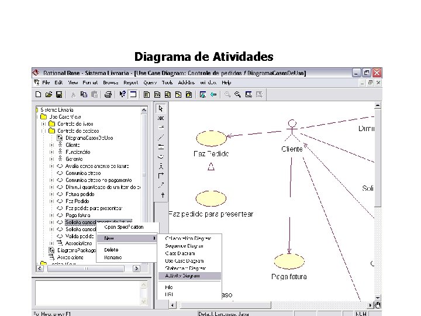421x316 pixels.
Task: Expand the Paga fatura tree node
Action: [x=51, y=215]
